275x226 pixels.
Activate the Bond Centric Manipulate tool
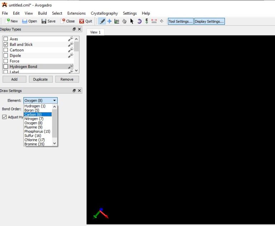[117, 21]
